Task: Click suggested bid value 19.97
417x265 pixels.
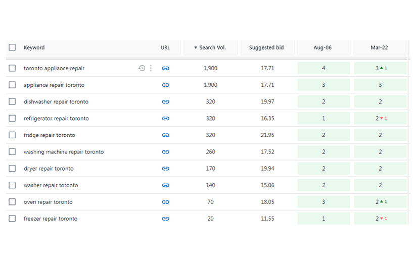Action: [x=267, y=101]
